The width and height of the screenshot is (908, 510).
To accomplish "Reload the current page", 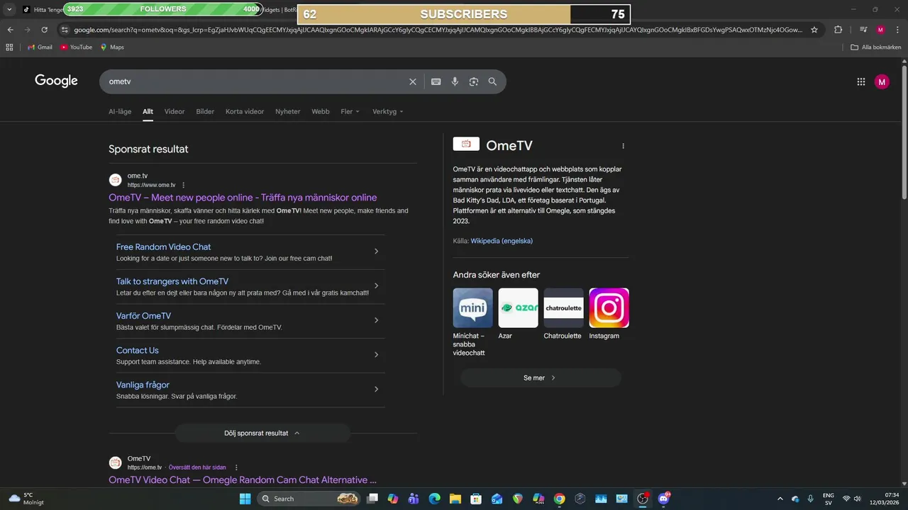I will tap(44, 30).
